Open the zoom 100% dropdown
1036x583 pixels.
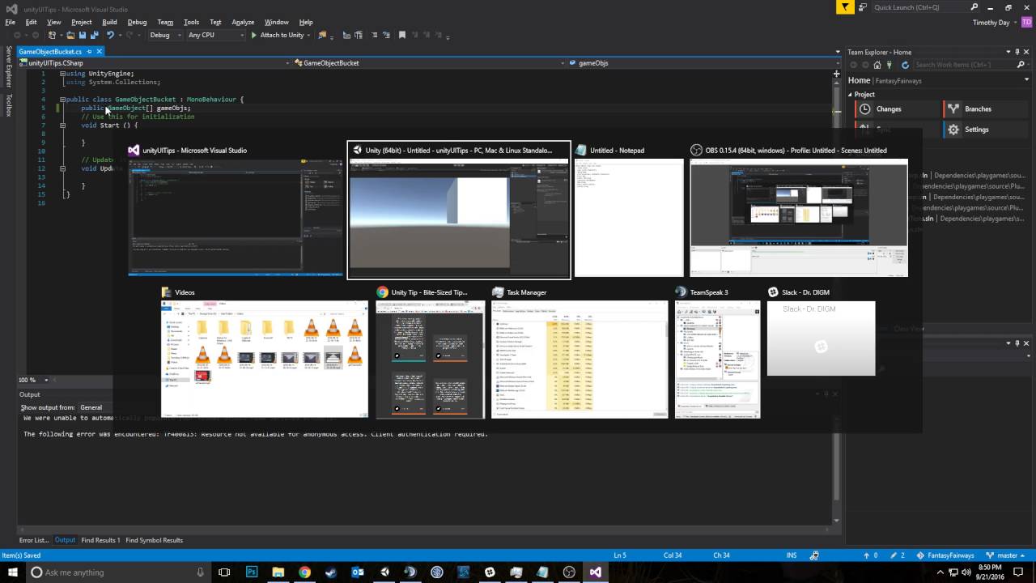pyautogui.click(x=46, y=380)
